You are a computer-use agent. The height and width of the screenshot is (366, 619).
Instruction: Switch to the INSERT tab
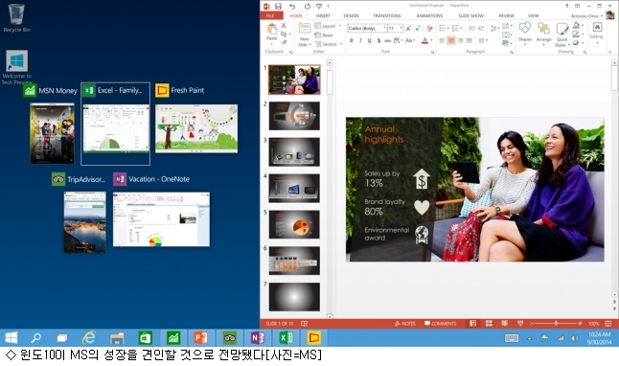click(x=323, y=15)
